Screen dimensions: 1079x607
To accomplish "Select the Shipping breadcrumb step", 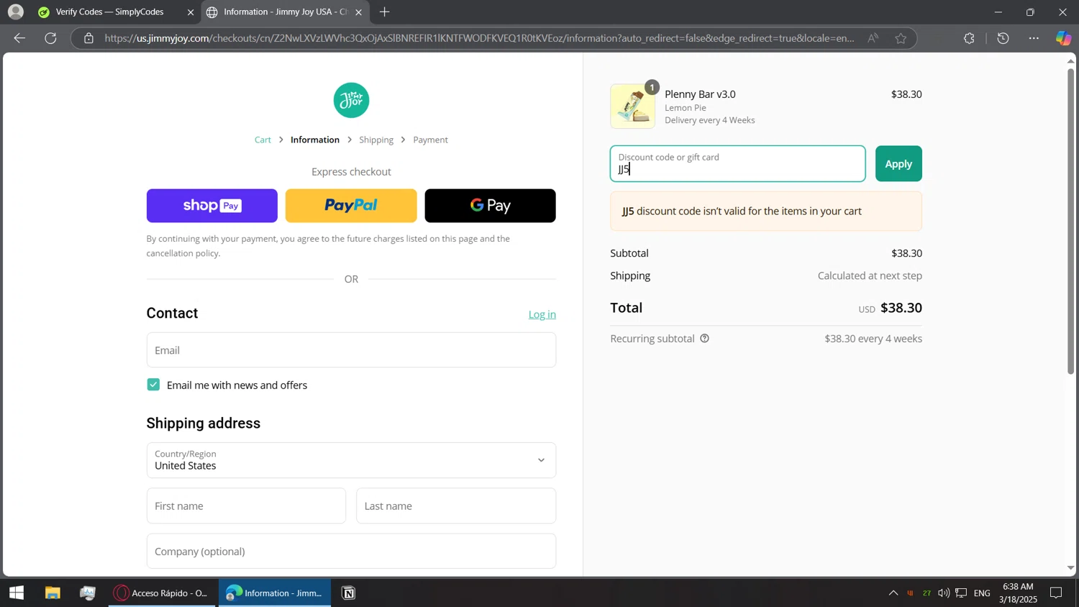I will tap(376, 140).
